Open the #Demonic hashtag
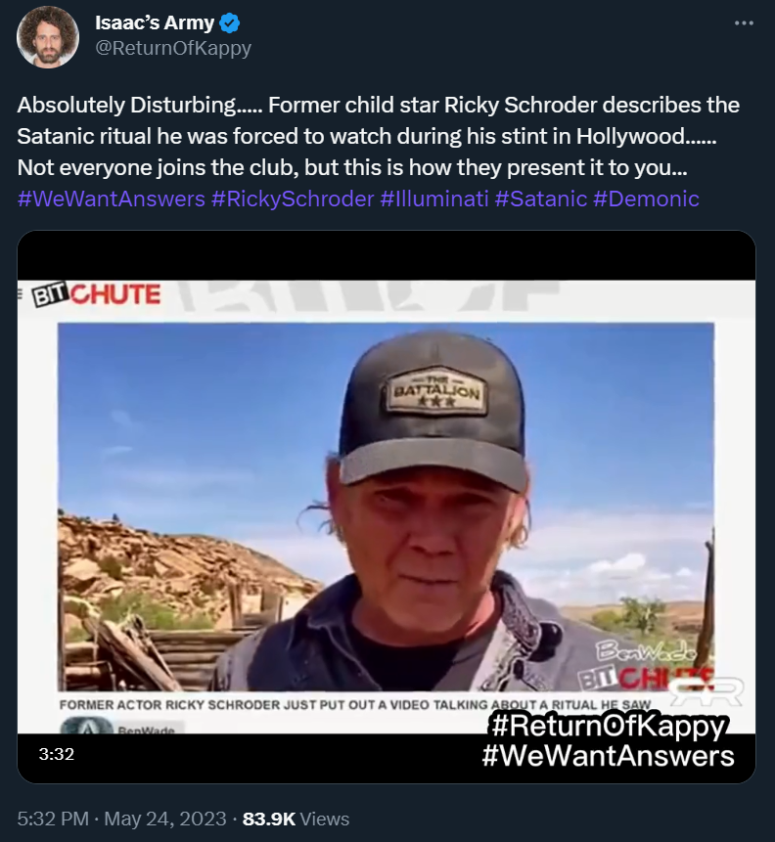Image resolution: width=775 pixels, height=842 pixels. (x=646, y=199)
